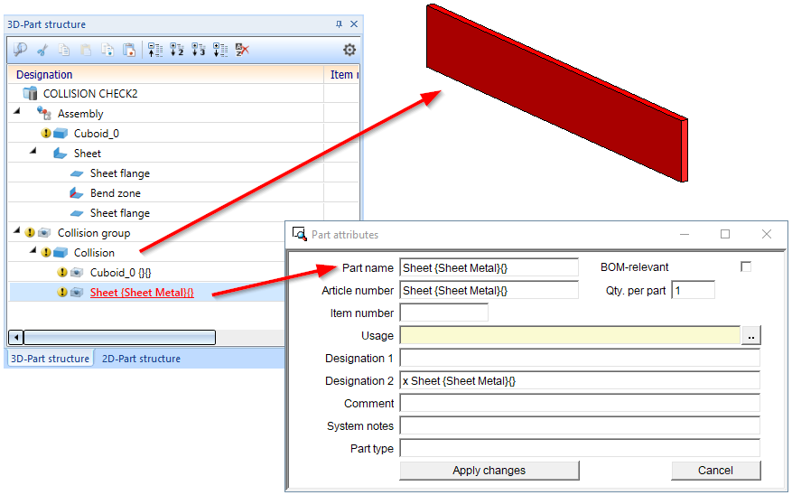Click the warning icon beside Cuboid_0 {}{}
The height and width of the screenshot is (495, 792).
click(62, 272)
